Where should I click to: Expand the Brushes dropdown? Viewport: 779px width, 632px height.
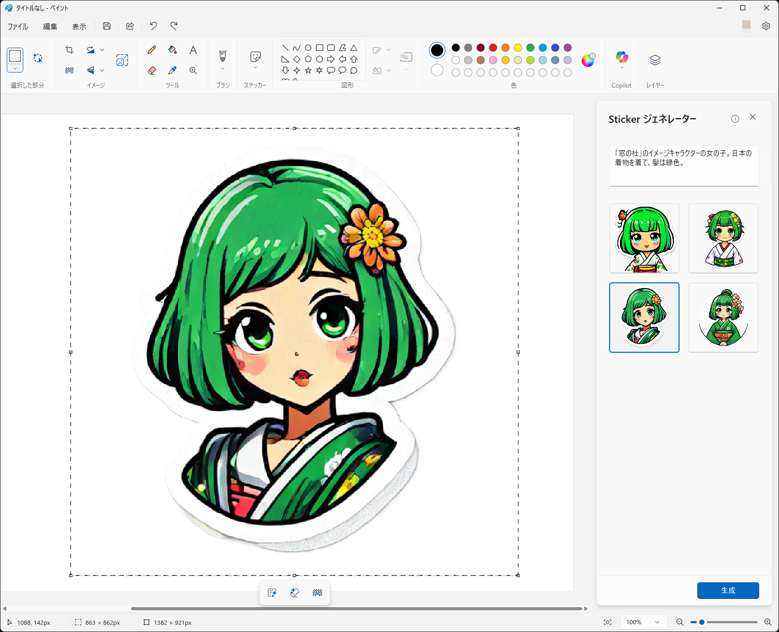(x=223, y=68)
